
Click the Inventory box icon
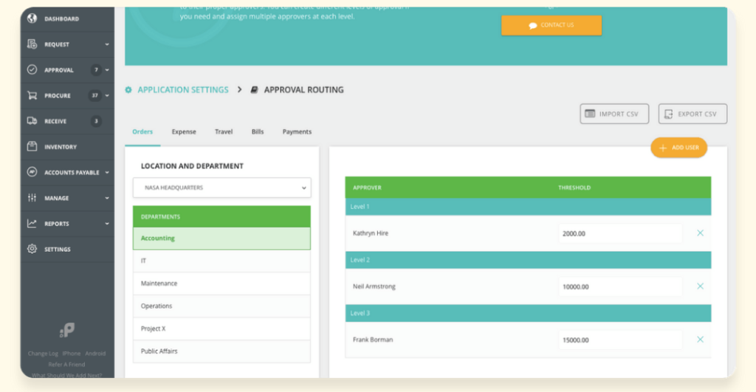click(x=32, y=147)
